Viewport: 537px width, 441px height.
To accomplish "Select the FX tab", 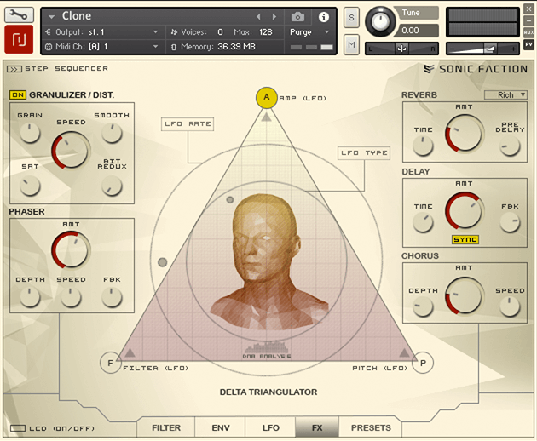I will coord(317,427).
